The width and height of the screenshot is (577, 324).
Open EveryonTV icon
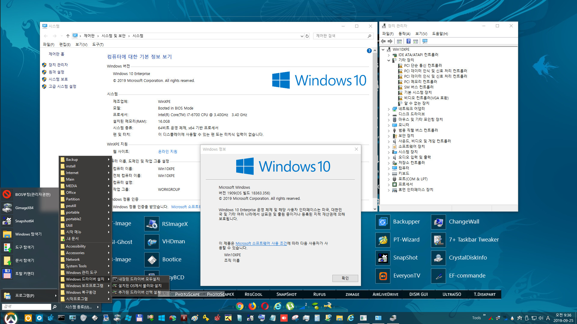click(x=383, y=276)
